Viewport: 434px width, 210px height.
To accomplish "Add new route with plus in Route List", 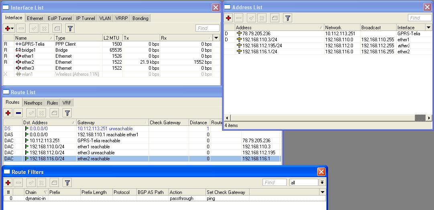I will [8, 113].
